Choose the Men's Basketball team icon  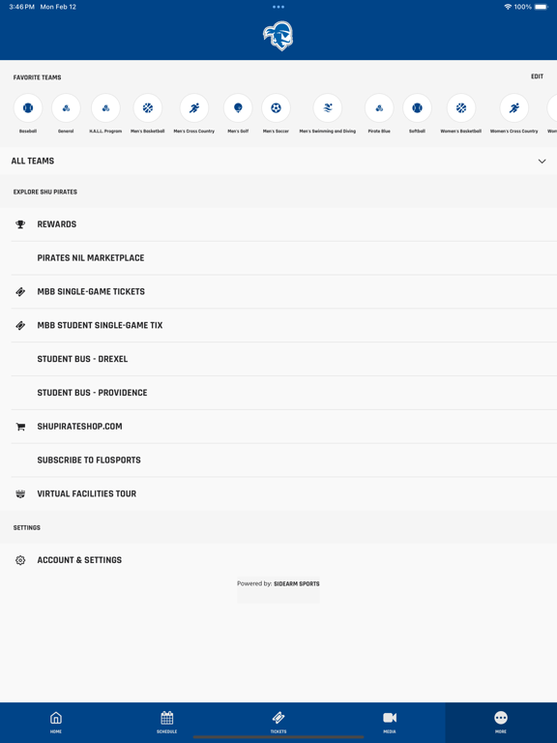[x=148, y=108]
